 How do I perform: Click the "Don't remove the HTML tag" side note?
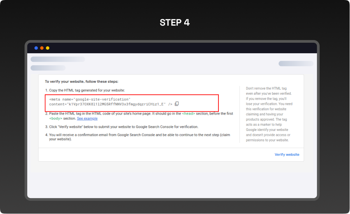pyautogui.click(x=269, y=114)
